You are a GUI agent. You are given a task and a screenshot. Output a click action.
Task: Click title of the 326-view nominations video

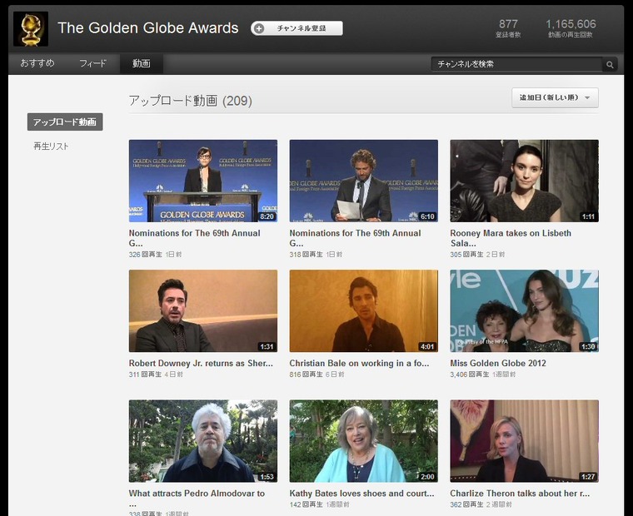pyautogui.click(x=195, y=238)
